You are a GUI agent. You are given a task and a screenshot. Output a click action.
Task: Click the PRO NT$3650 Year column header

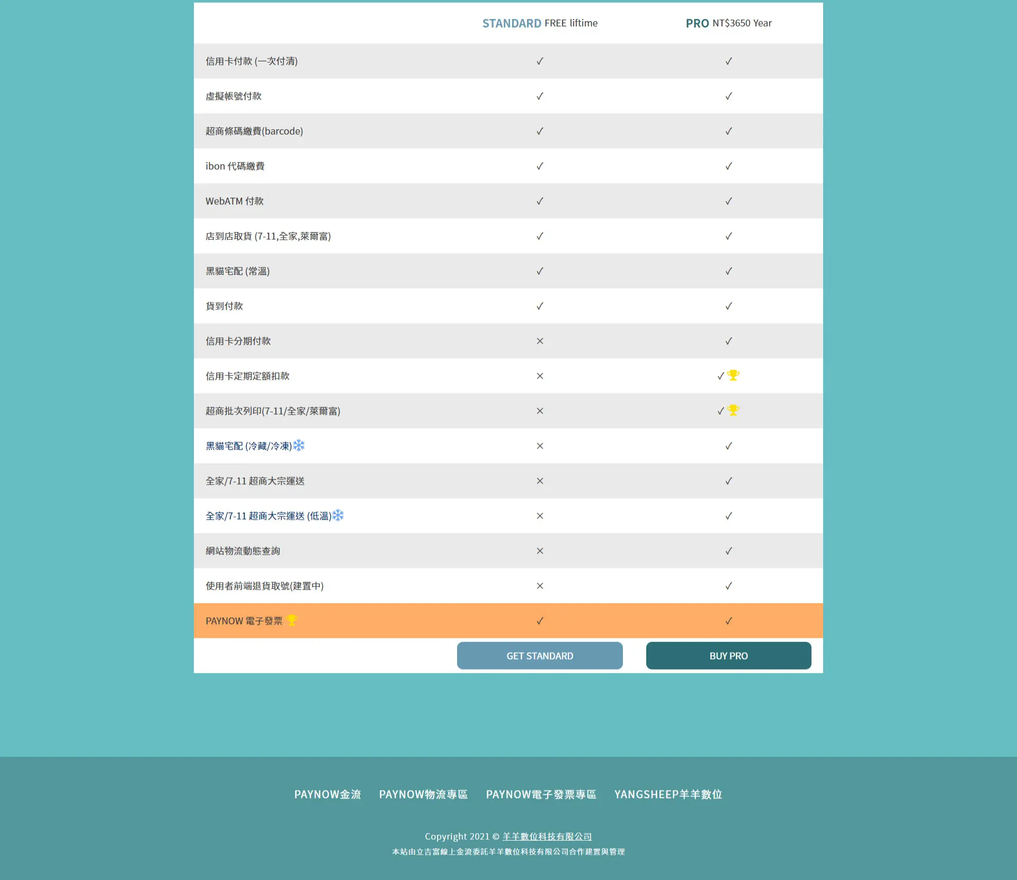pos(728,23)
